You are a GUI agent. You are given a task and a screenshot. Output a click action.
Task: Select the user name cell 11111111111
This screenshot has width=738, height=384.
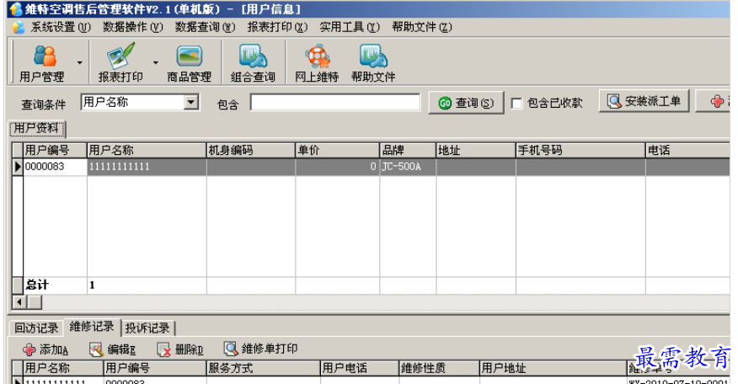click(147, 167)
